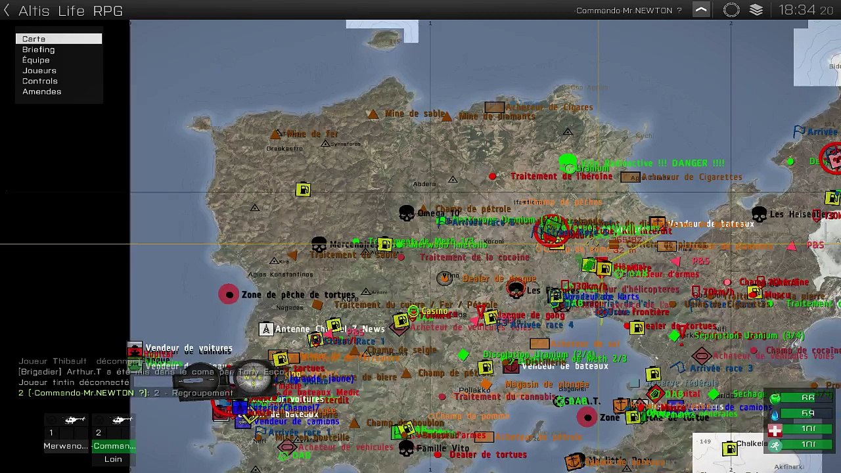Click the Mine de diamants triangle marker

tap(447, 117)
